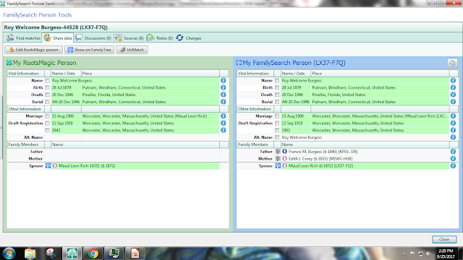Click info icon for FamilySearch 1942 row
Screen dimensions: 463x260
point(453,130)
